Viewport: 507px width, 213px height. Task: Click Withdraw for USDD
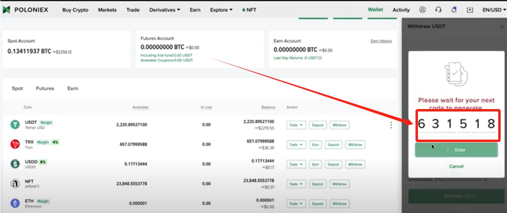click(355, 164)
